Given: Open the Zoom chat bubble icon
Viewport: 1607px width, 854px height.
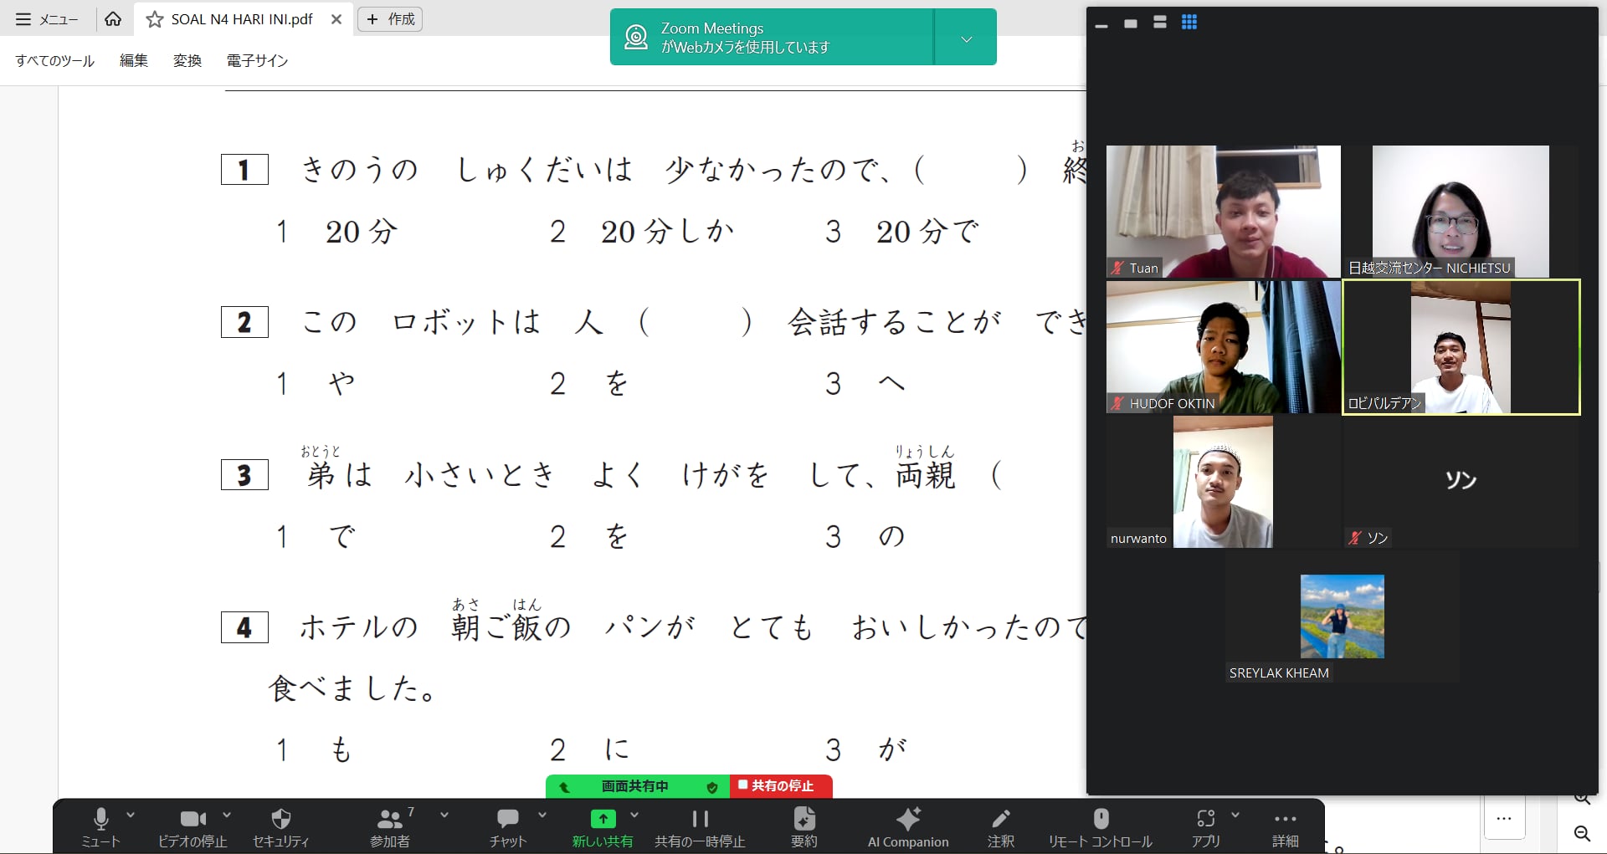Looking at the screenshot, I should pyautogui.click(x=507, y=819).
